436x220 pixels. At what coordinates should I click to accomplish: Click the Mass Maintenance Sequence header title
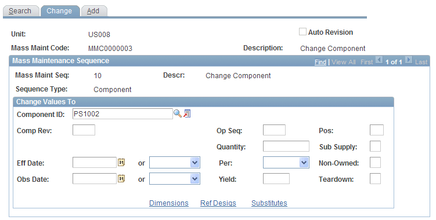pyautogui.click(x=60, y=61)
